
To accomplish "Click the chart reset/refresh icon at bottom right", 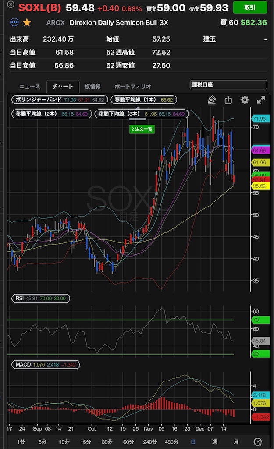I will point(258,442).
